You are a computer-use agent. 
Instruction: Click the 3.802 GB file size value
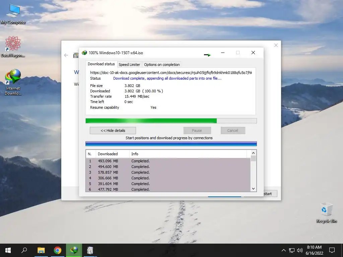pos(132,86)
